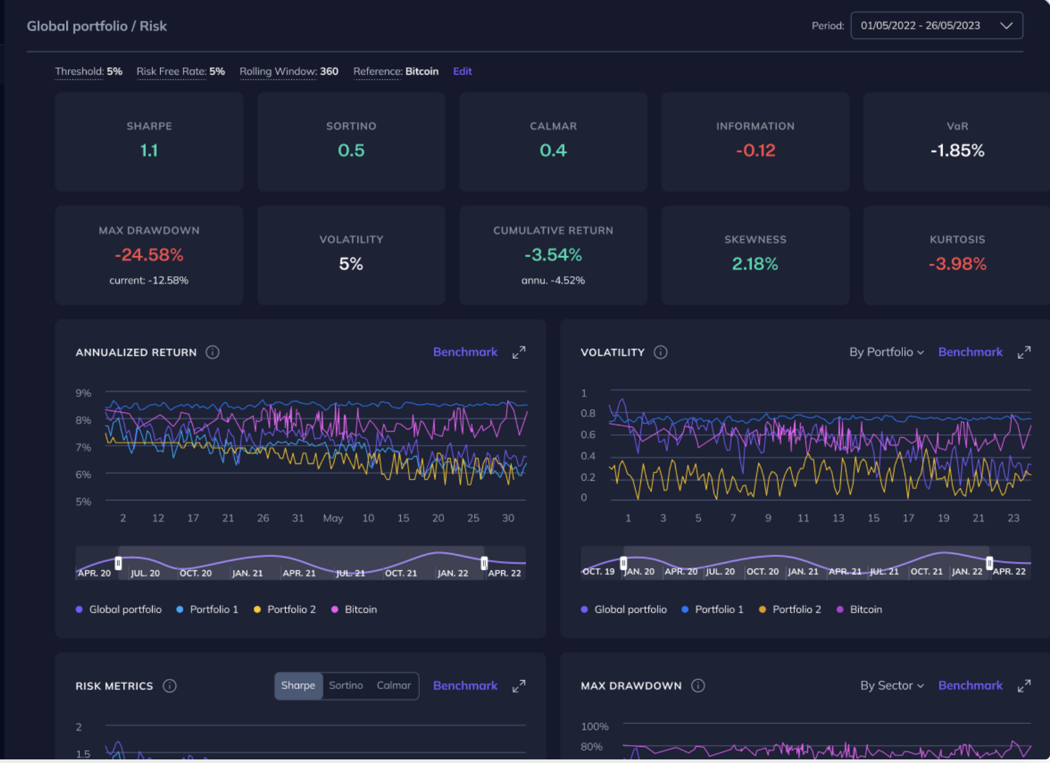Expand the Volatility chart to fullscreen

click(1024, 353)
